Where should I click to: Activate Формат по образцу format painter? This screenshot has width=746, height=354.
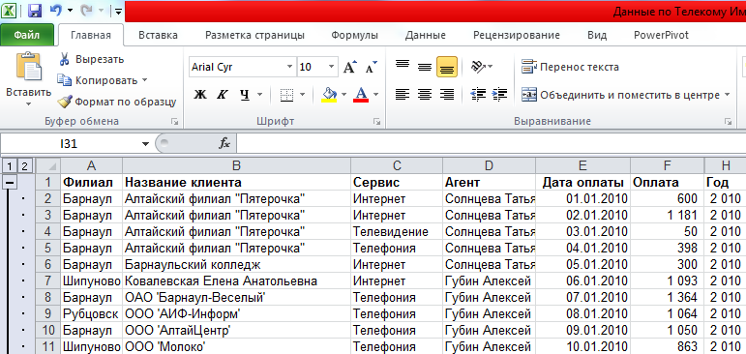click(116, 102)
